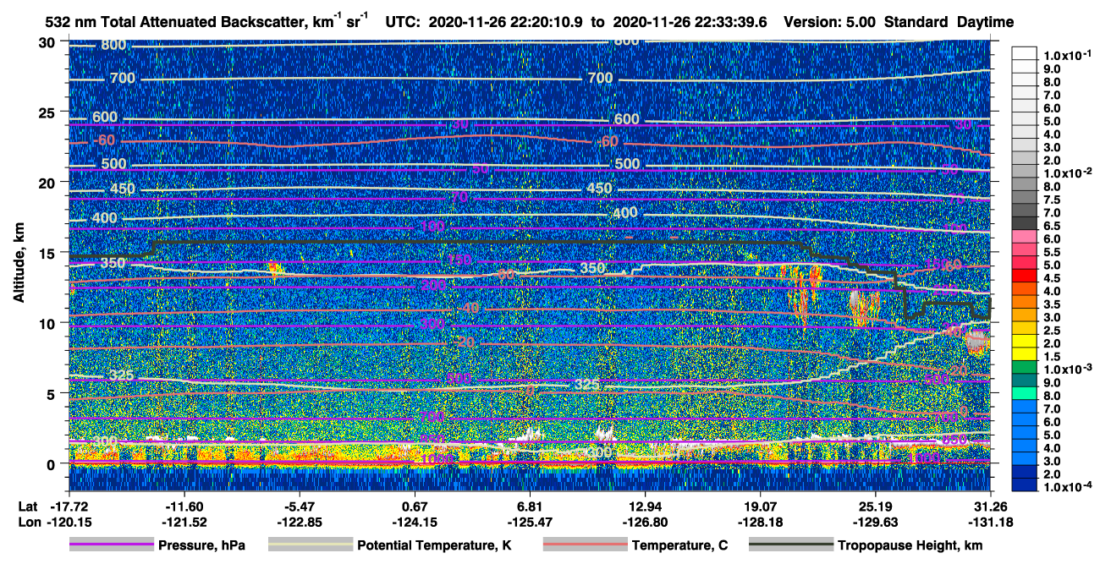Click the altitude tick label '20'

[48, 182]
